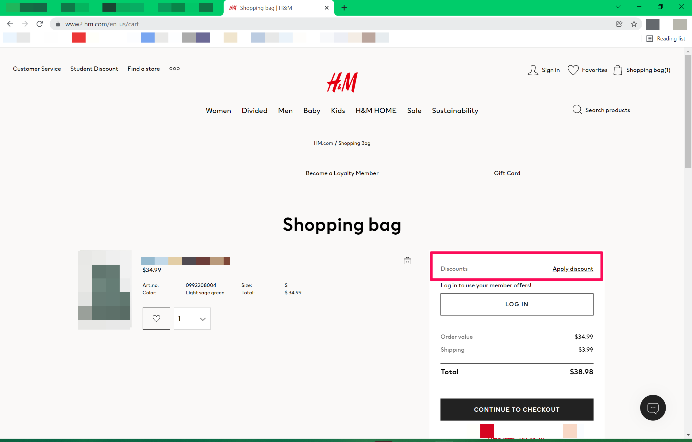Viewport: 692px width, 442px height.
Task: Open Customer Service link
Action: point(37,69)
